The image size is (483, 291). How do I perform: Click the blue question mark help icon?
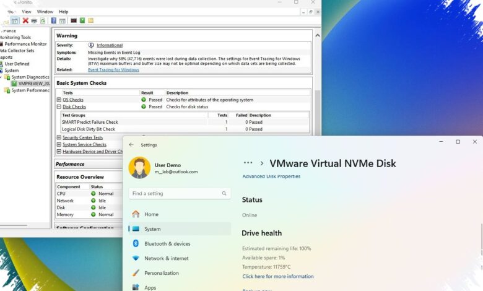coord(54,20)
